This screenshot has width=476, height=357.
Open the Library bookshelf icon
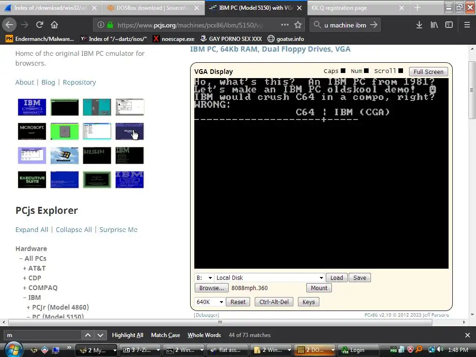(434, 25)
